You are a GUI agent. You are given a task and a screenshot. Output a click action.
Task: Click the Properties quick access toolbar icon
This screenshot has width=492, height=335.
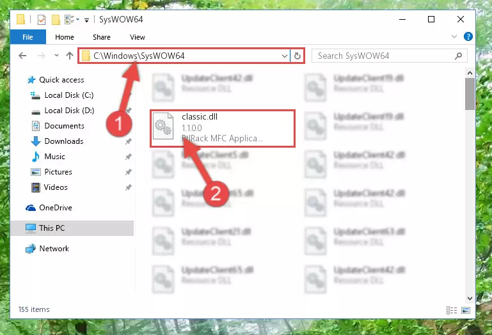(42, 19)
